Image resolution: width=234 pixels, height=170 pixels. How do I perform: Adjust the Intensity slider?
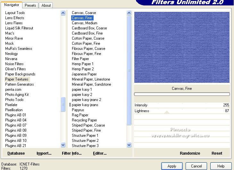tap(182, 105)
